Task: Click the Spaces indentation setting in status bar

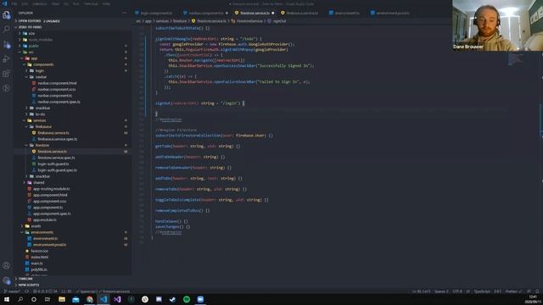Action: click(441, 291)
